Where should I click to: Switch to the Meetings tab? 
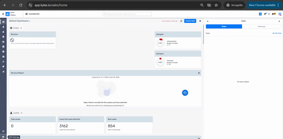pyautogui.click(x=261, y=26)
